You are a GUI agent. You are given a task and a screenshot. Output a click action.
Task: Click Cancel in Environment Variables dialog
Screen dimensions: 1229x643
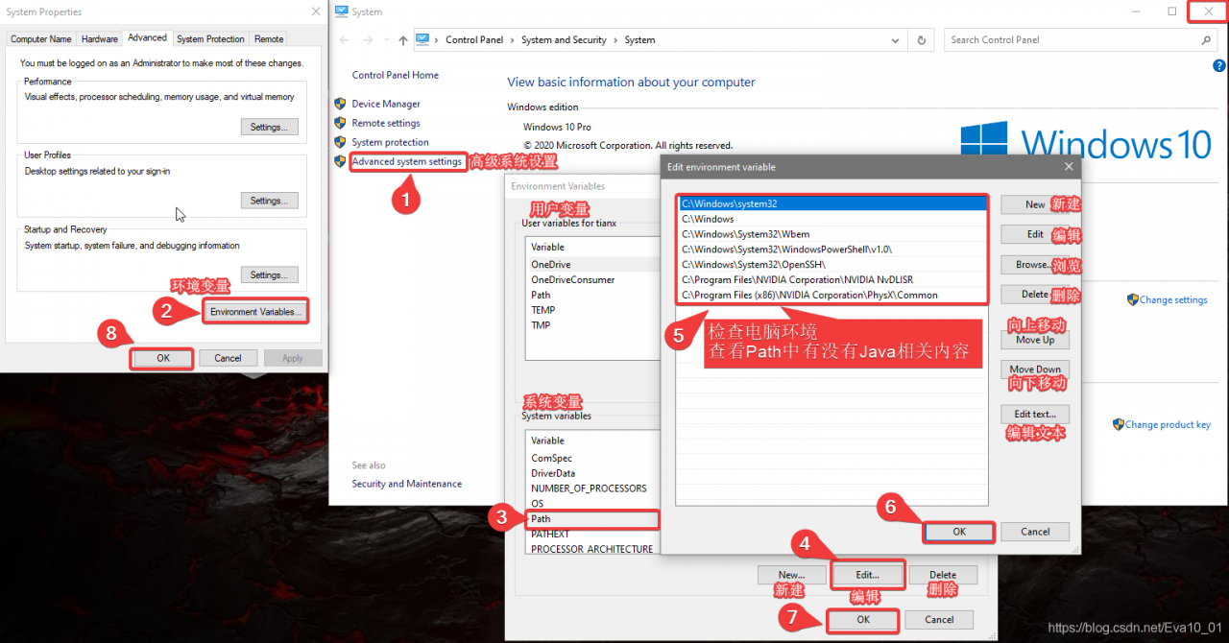pyautogui.click(x=939, y=620)
